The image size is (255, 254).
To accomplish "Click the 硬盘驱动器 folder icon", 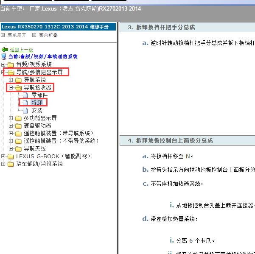I will click(x=18, y=126).
